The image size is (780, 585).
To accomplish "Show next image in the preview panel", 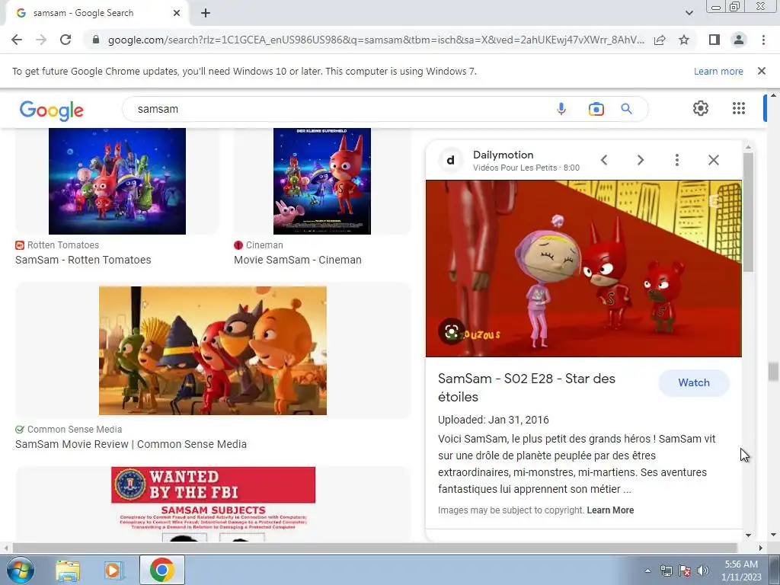I will (640, 160).
